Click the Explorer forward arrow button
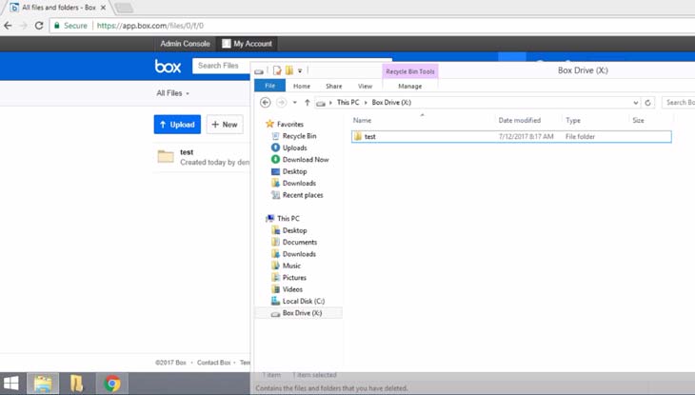The width and height of the screenshot is (695, 395). (281, 103)
